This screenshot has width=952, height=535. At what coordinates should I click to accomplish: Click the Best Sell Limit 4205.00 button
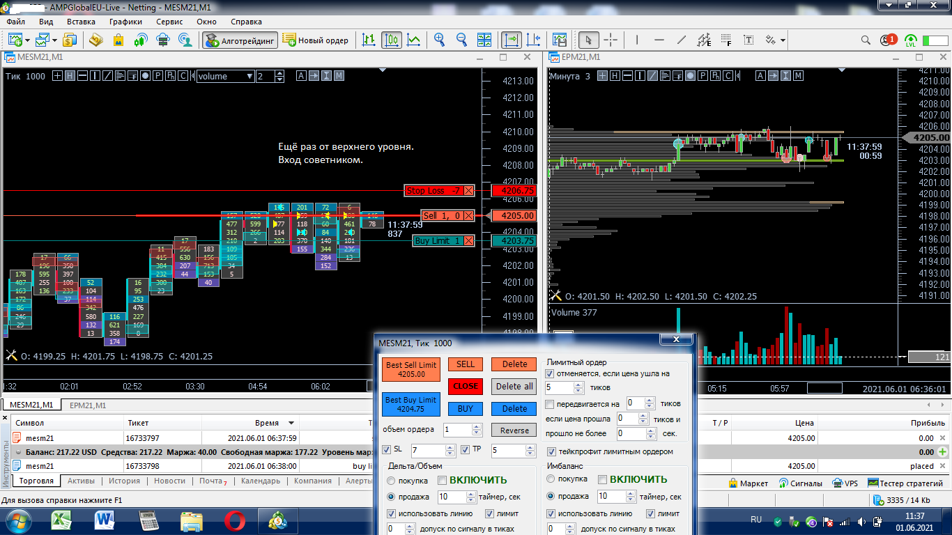(411, 369)
